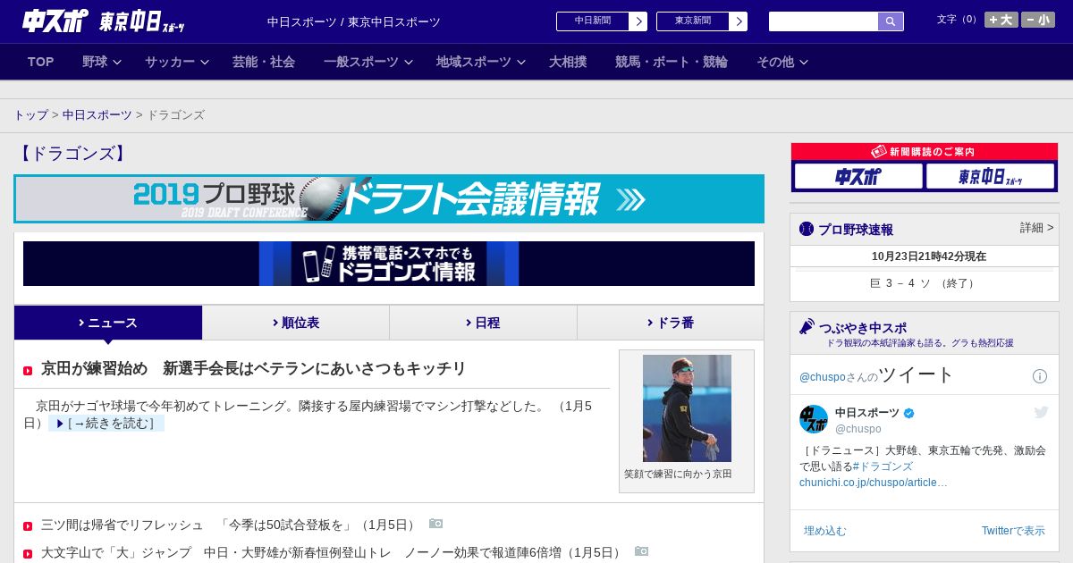Open 競馬・ボート・競輪 navigation item
Image resolution: width=1073 pixels, height=563 pixels.
point(672,62)
